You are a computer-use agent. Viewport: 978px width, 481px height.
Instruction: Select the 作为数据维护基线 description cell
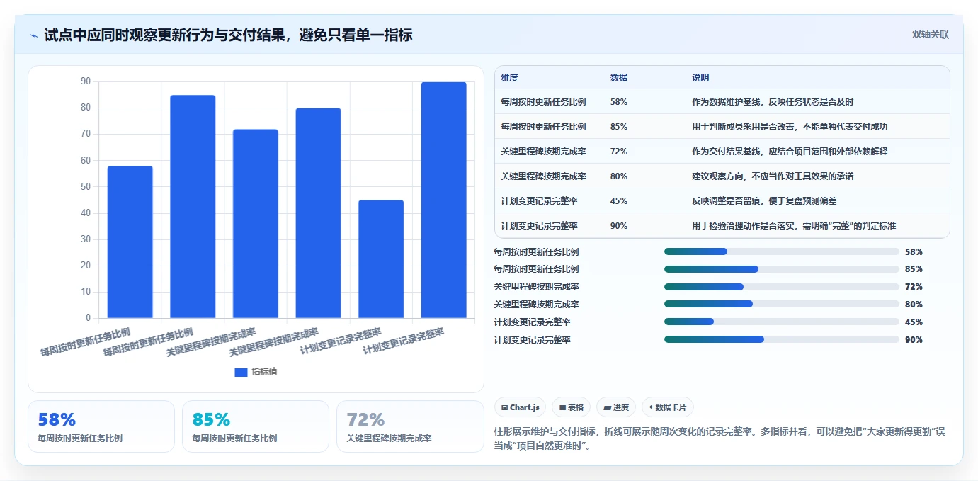(773, 102)
